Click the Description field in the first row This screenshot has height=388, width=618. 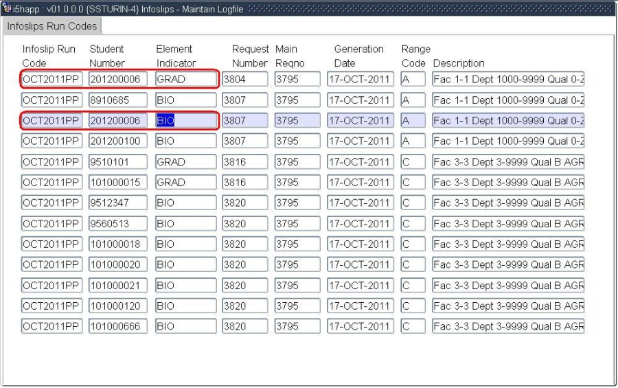(x=508, y=80)
